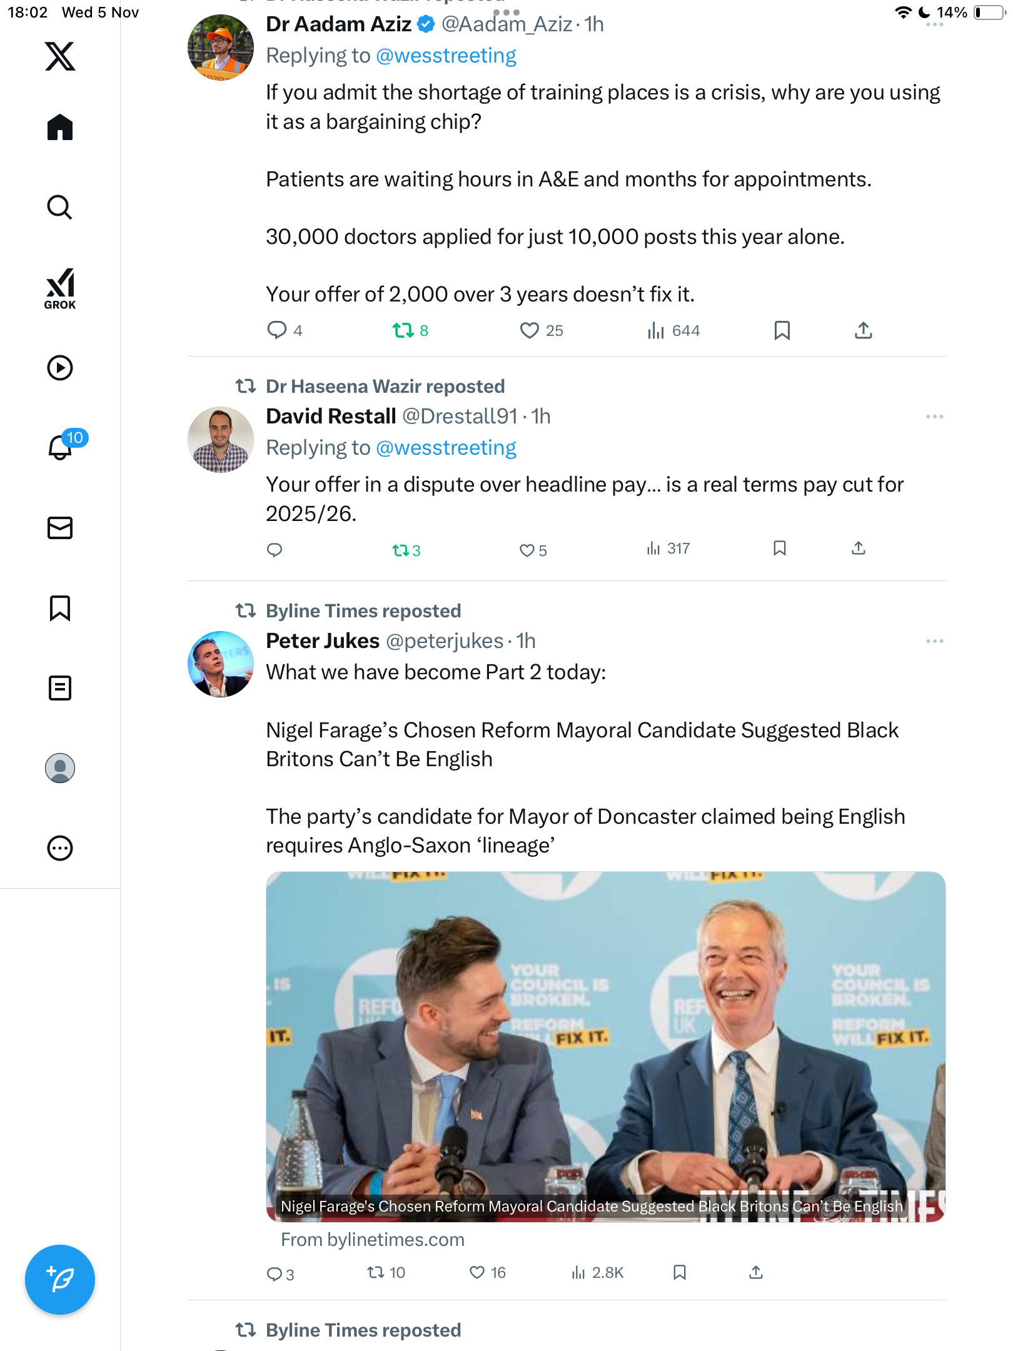This screenshot has width=1013, height=1351.
Task: Open Notifications with 10 badge
Action: click(61, 447)
